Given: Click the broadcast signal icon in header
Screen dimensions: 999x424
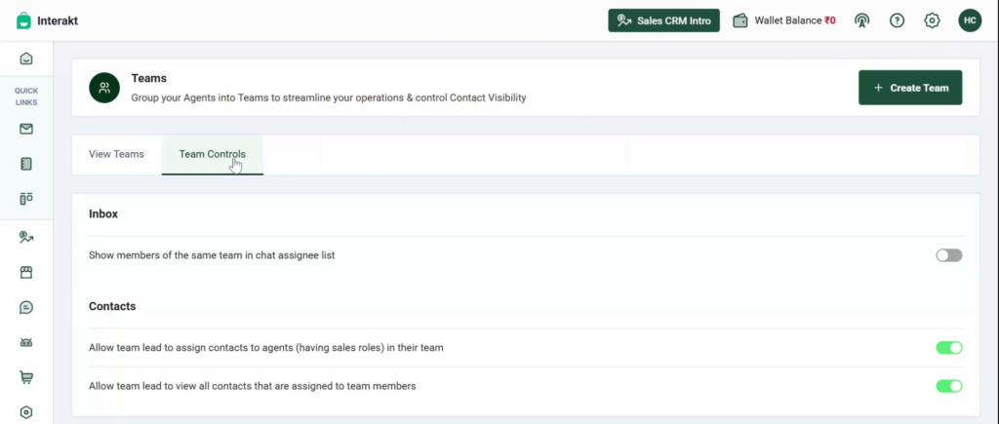Looking at the screenshot, I should click(862, 21).
